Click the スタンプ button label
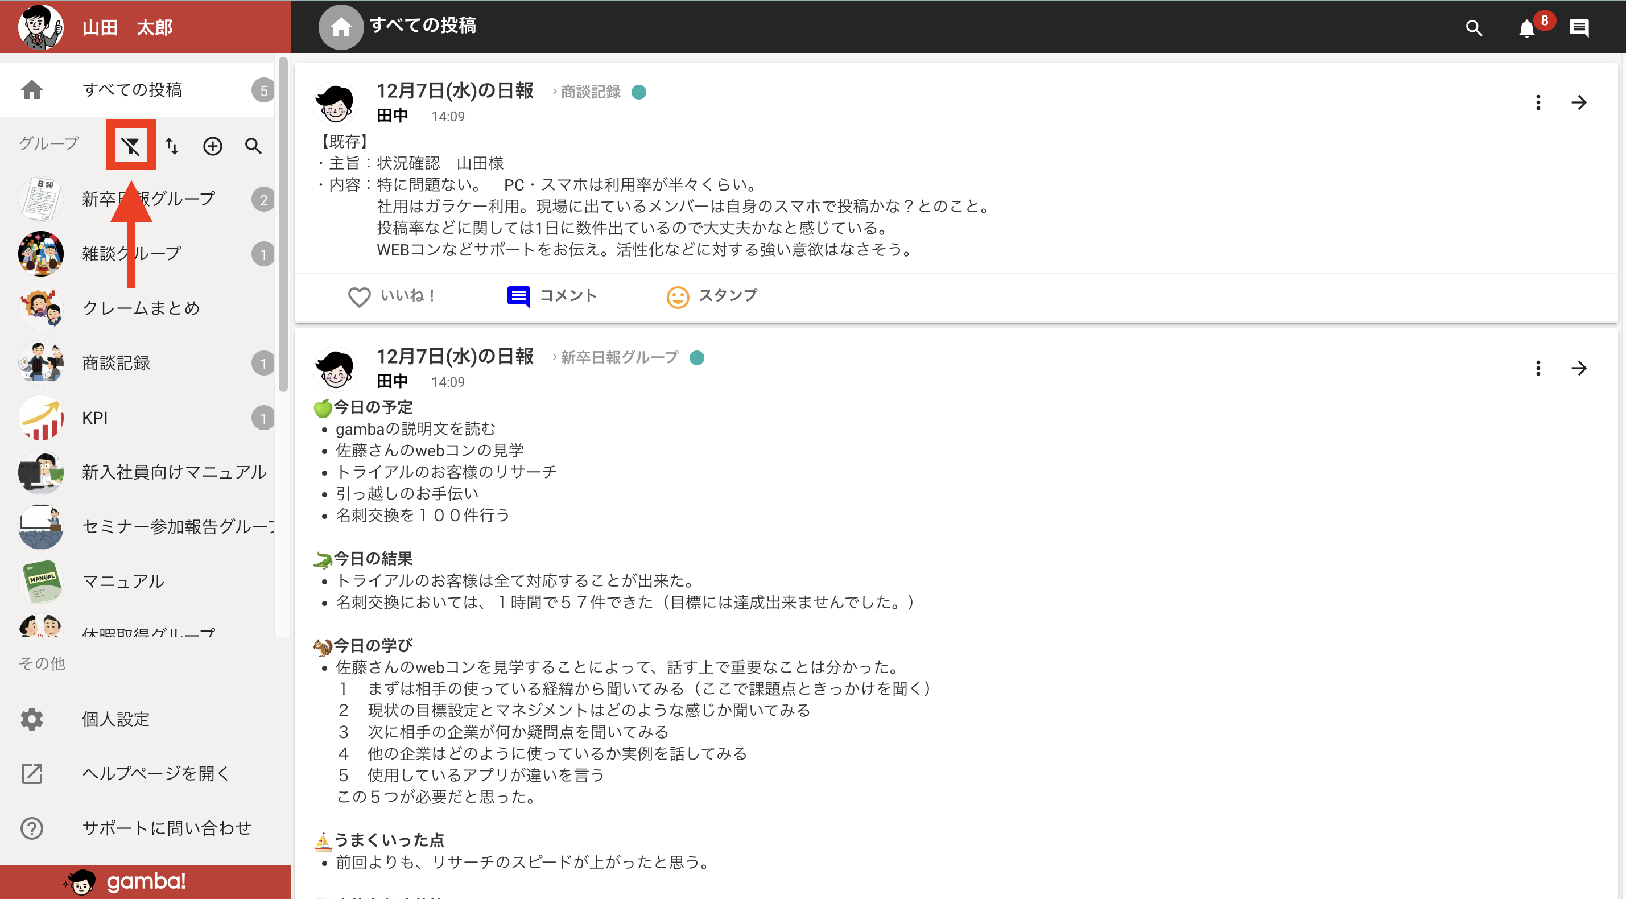The image size is (1626, 899). click(x=728, y=295)
